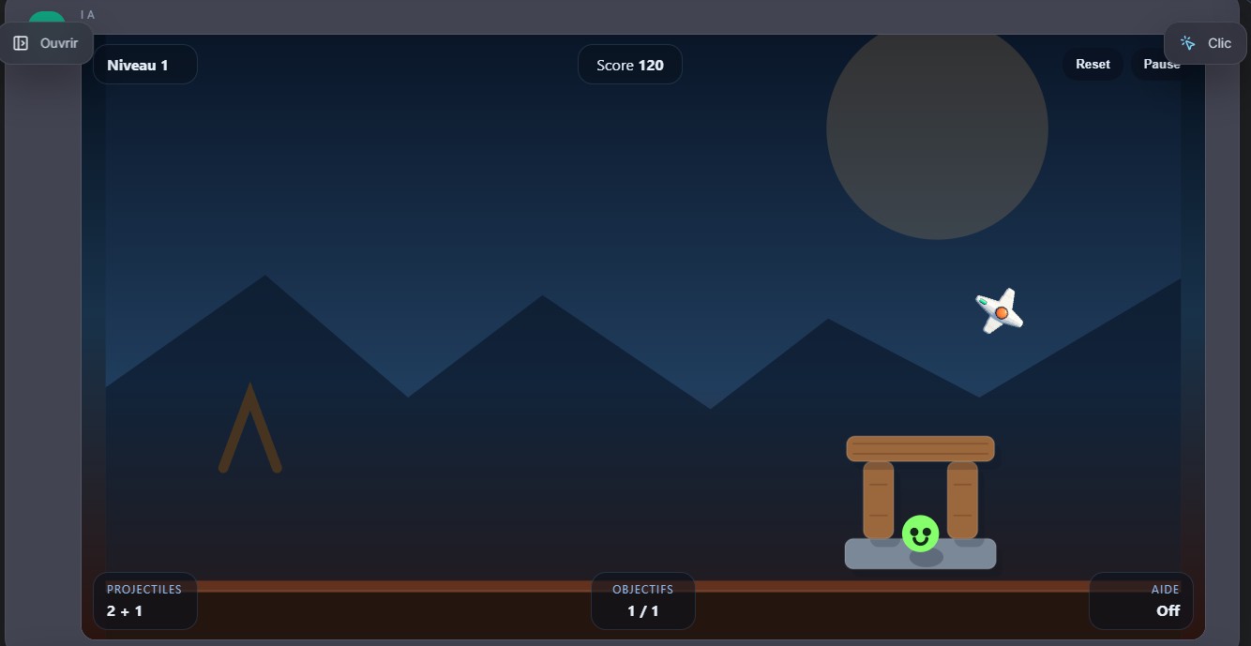The image size is (1251, 646).
Task: Expand the OBJECTIFS panel
Action: pos(643,601)
